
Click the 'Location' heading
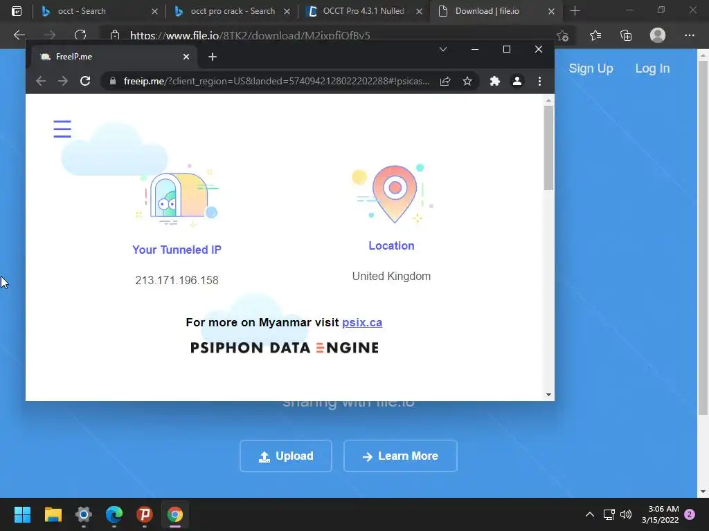(x=391, y=245)
